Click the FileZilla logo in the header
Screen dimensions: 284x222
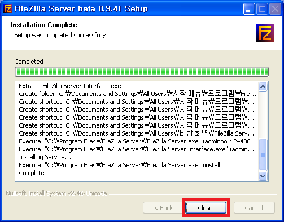click(x=265, y=33)
